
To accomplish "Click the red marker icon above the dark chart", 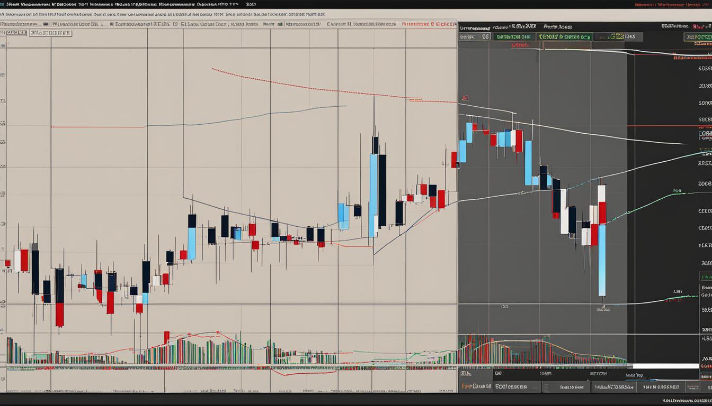I will click(465, 97).
